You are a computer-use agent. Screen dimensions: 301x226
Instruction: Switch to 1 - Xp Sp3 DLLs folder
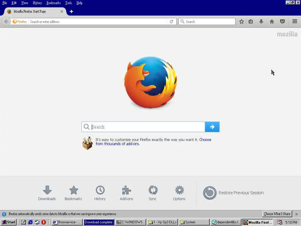162,222
